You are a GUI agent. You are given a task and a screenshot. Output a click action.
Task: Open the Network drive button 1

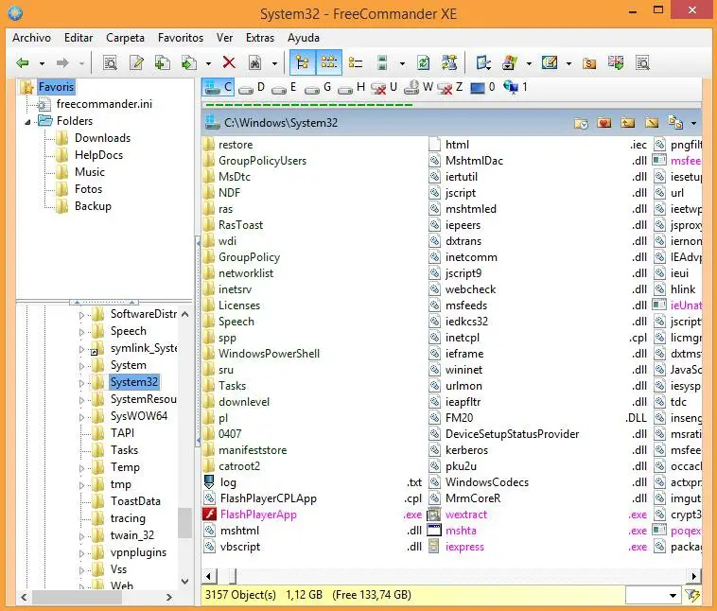coord(516,87)
